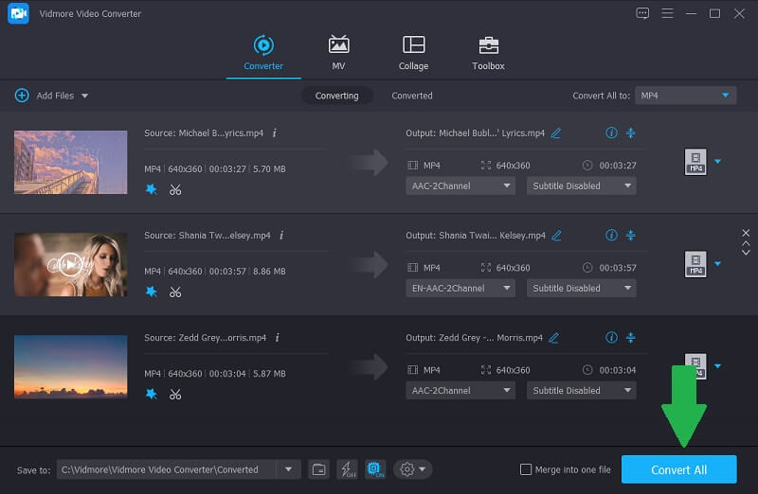Open the info icon on Michael Bublé output
Viewport: 758px width, 494px height.
pyautogui.click(x=611, y=133)
